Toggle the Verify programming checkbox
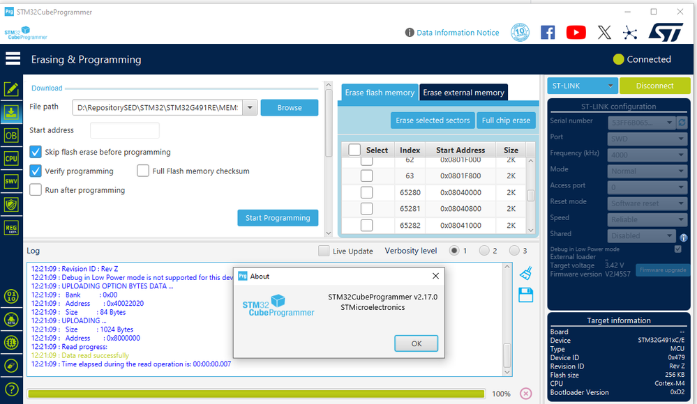This screenshot has height=404, width=697. click(x=36, y=171)
